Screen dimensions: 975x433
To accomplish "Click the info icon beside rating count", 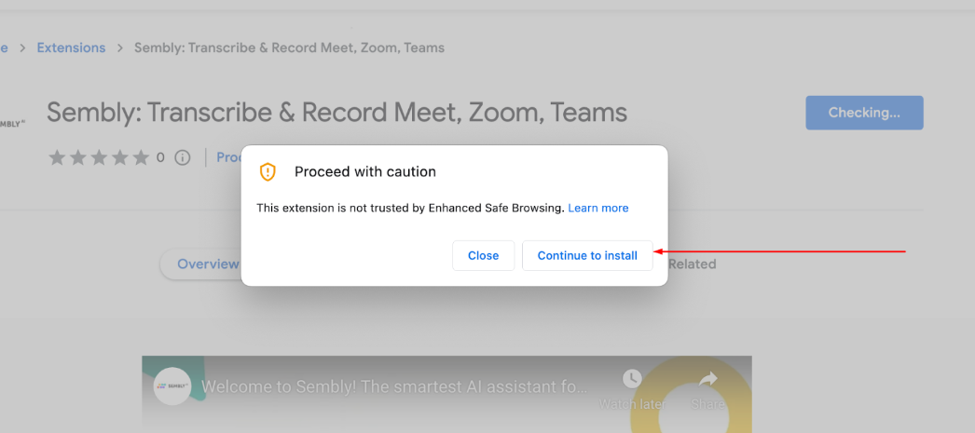I will pos(183,157).
